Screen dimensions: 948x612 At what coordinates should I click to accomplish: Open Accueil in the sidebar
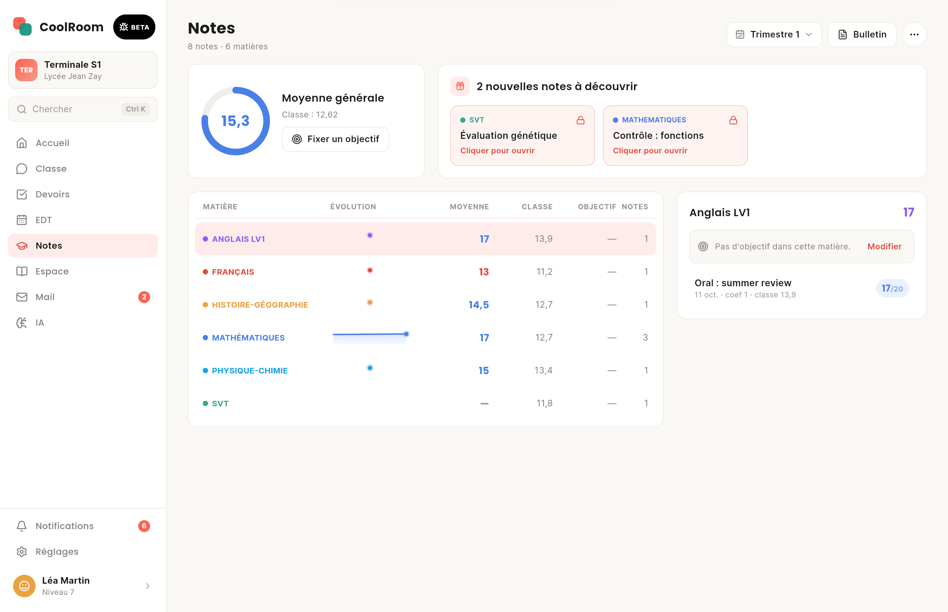coord(83,143)
